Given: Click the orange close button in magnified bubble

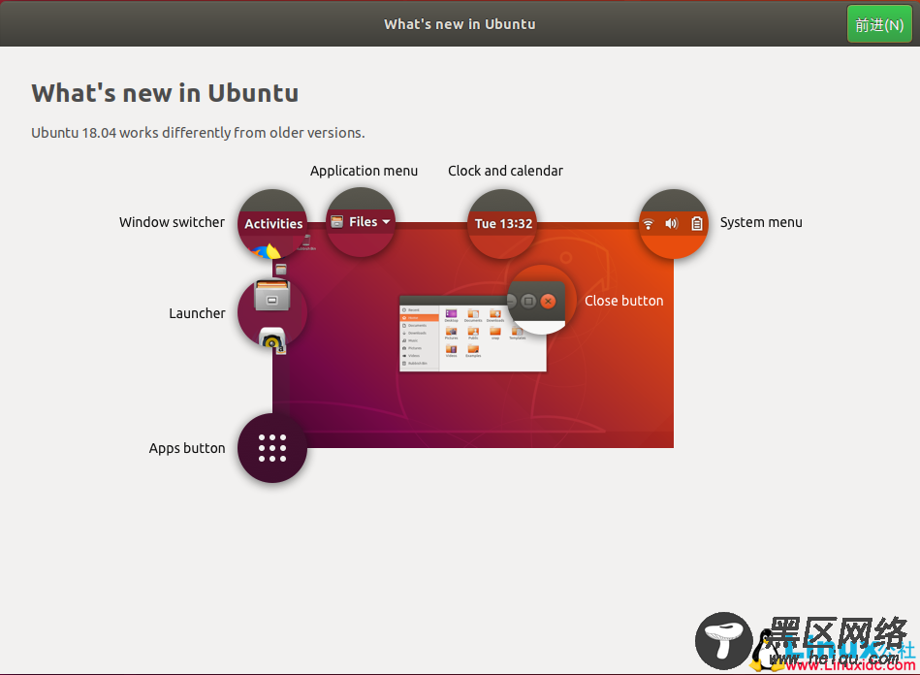Looking at the screenshot, I should coord(548,301).
